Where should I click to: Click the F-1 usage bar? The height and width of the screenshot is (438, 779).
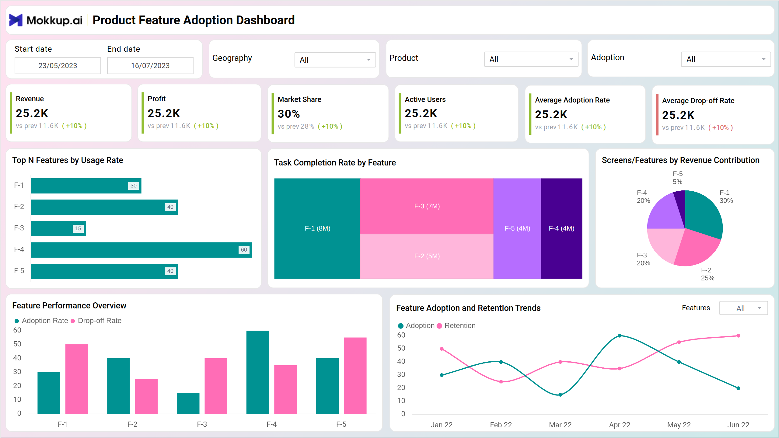point(86,186)
